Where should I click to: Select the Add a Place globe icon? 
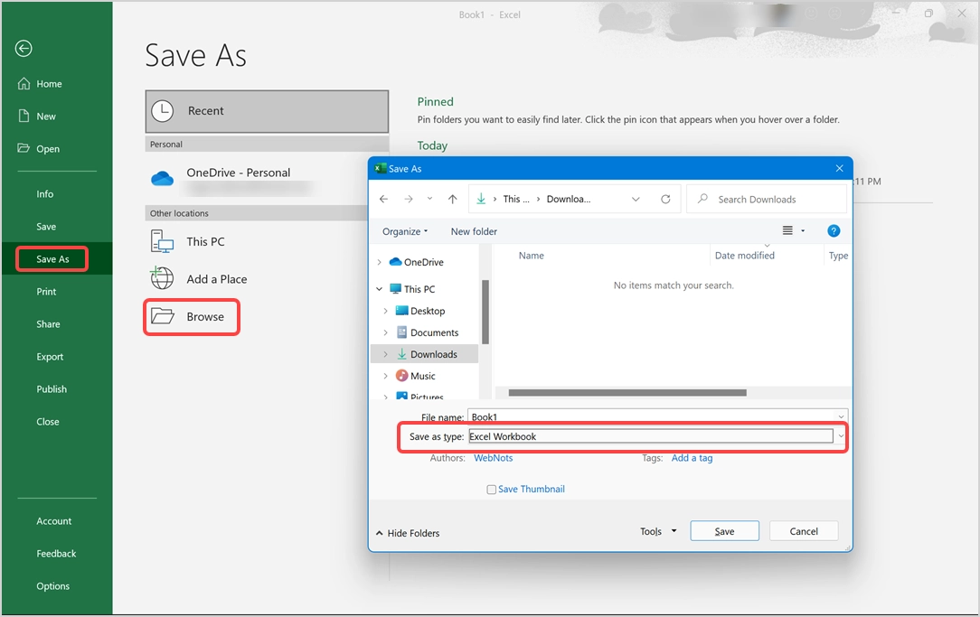162,278
